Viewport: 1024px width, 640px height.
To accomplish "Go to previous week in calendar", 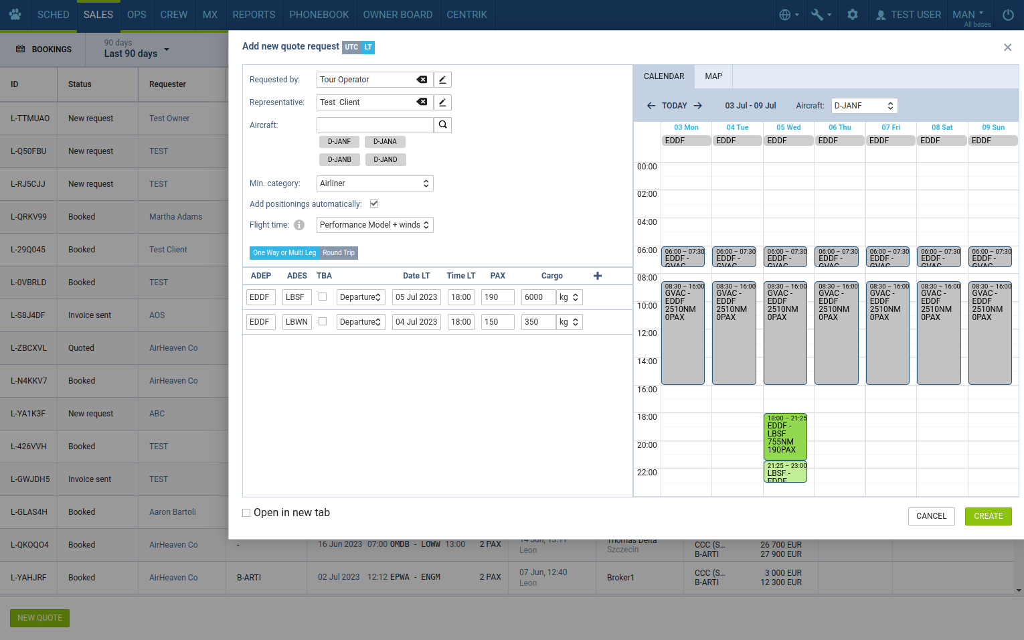I will tap(651, 106).
